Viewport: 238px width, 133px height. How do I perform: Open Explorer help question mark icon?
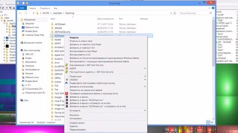[213, 8]
